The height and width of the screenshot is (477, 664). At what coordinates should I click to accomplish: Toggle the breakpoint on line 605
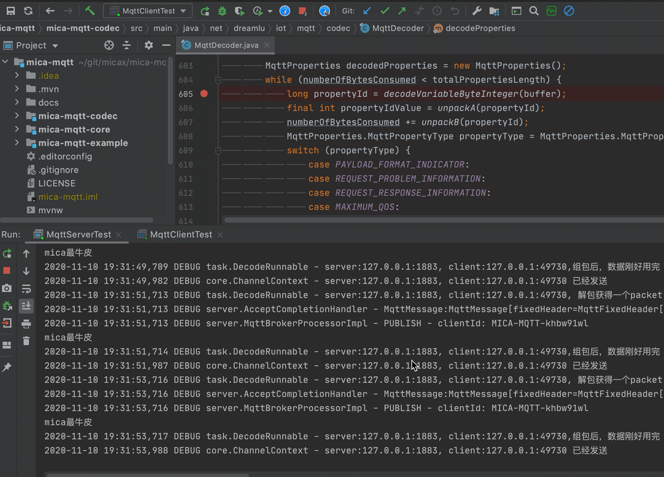(204, 94)
